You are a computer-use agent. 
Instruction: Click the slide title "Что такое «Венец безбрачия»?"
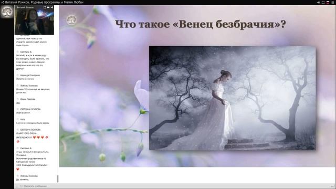point(201,24)
